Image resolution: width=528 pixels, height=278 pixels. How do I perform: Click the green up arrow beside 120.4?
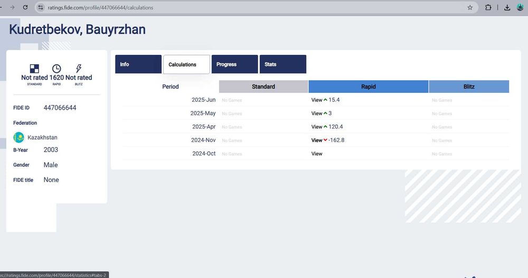click(325, 127)
